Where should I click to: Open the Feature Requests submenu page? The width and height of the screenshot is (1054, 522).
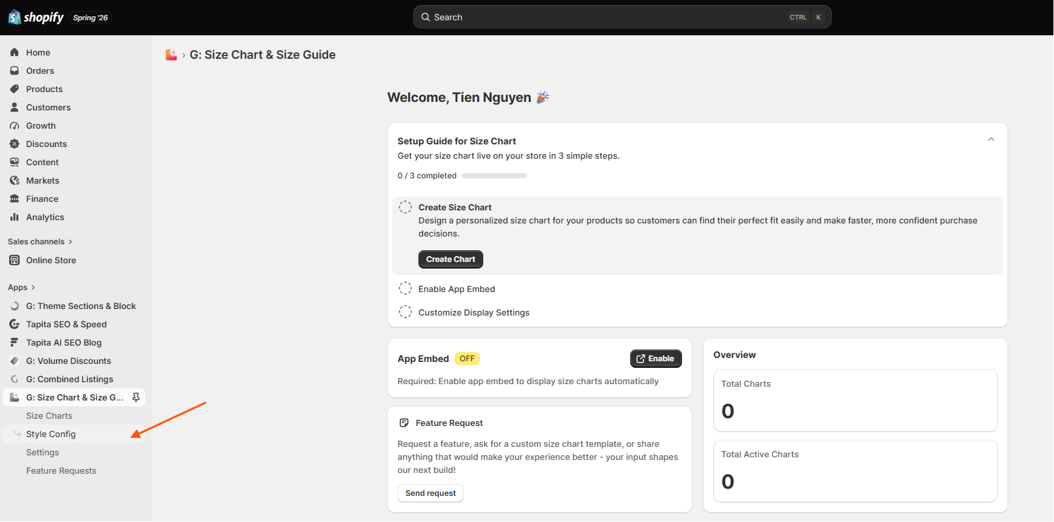pyautogui.click(x=74, y=470)
